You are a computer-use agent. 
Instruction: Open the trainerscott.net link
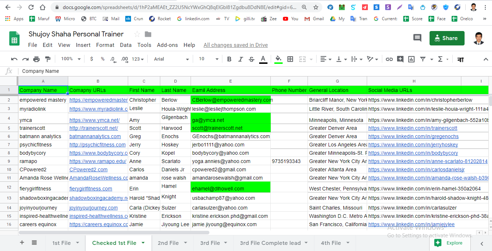(x=93, y=128)
